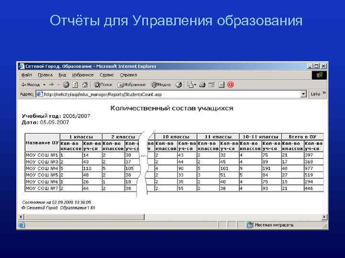345x258 pixels.
Task: Maximize the Internet Explorer window
Action: click(316, 66)
